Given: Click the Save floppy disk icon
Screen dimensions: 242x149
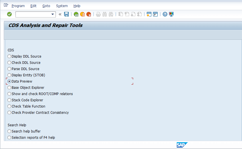Looking at the screenshot, I should [66, 14].
